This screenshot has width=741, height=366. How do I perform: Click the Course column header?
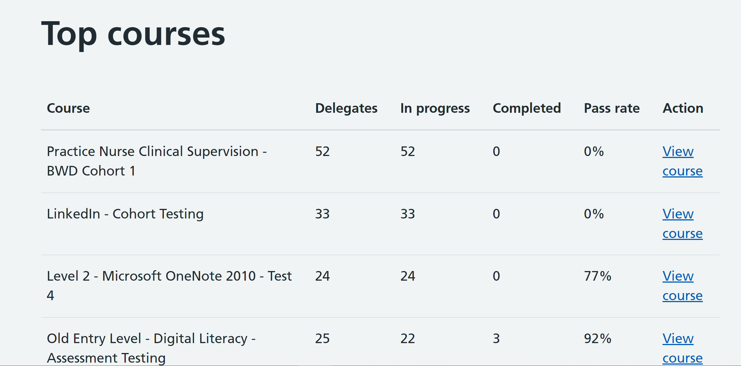(x=68, y=109)
